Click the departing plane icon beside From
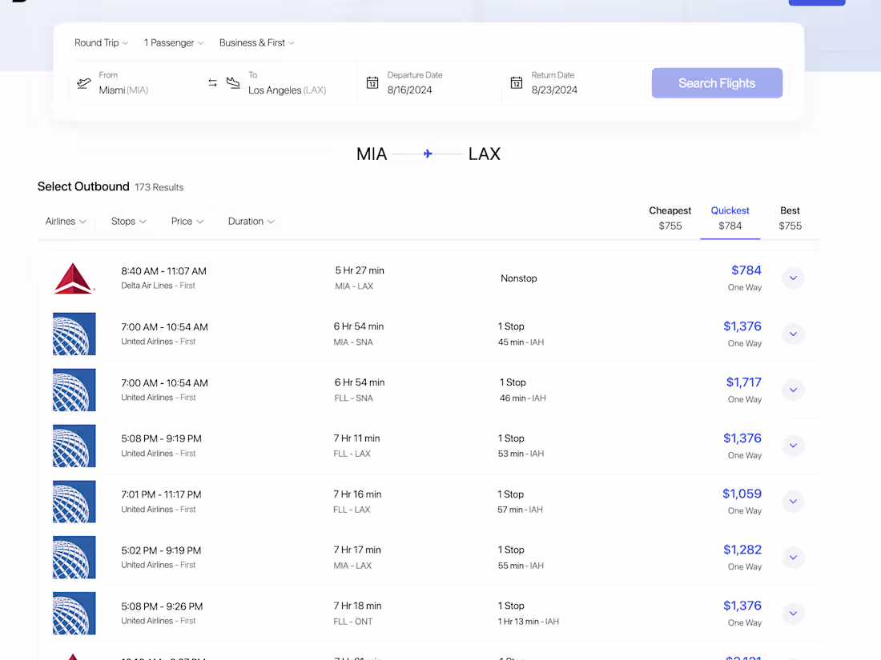This screenshot has height=660, width=881. 83,82
